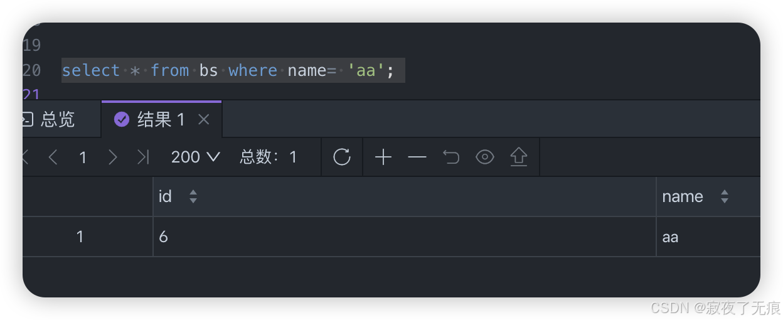Select the cell with id value 6

pos(405,237)
